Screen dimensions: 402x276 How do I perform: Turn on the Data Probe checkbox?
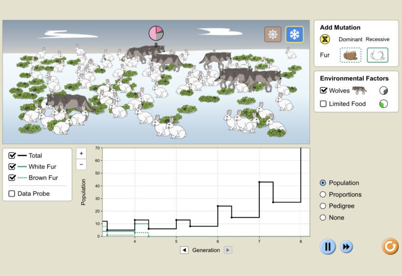point(13,194)
